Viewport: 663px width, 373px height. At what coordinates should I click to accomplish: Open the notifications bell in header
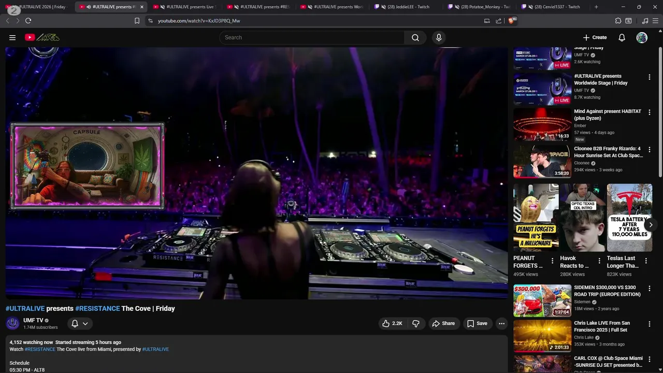coord(622,37)
